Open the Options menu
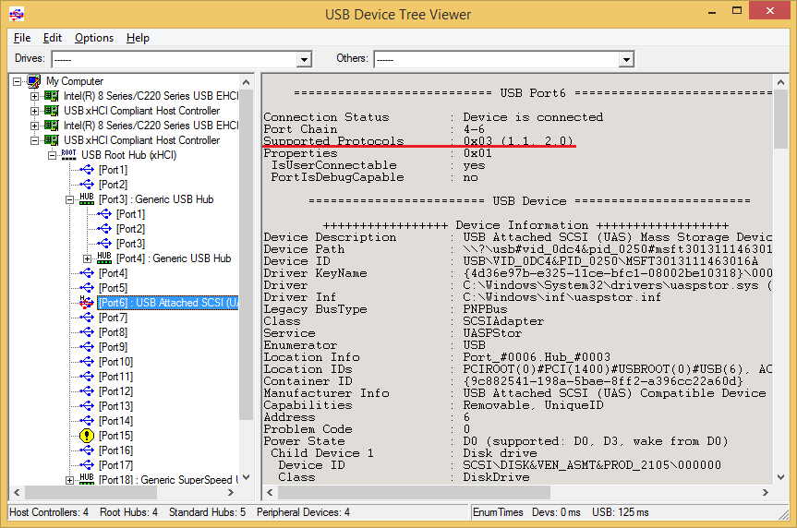797x528 pixels. point(94,38)
